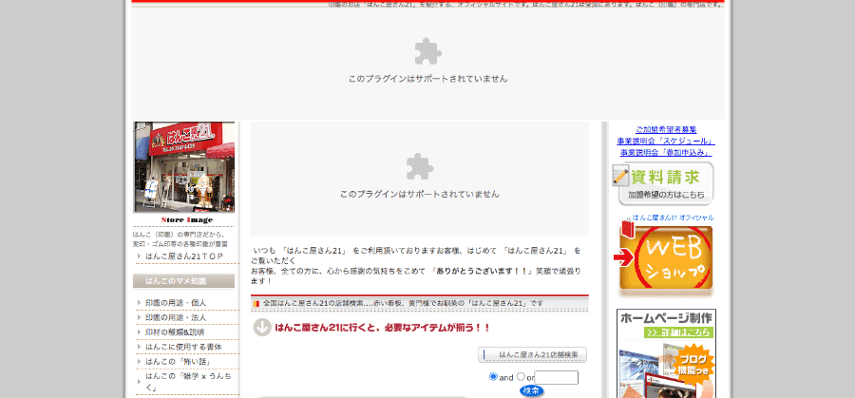Open はんこに使用する書体 sidebar item
Screen dimensions: 855x398
click(x=183, y=346)
